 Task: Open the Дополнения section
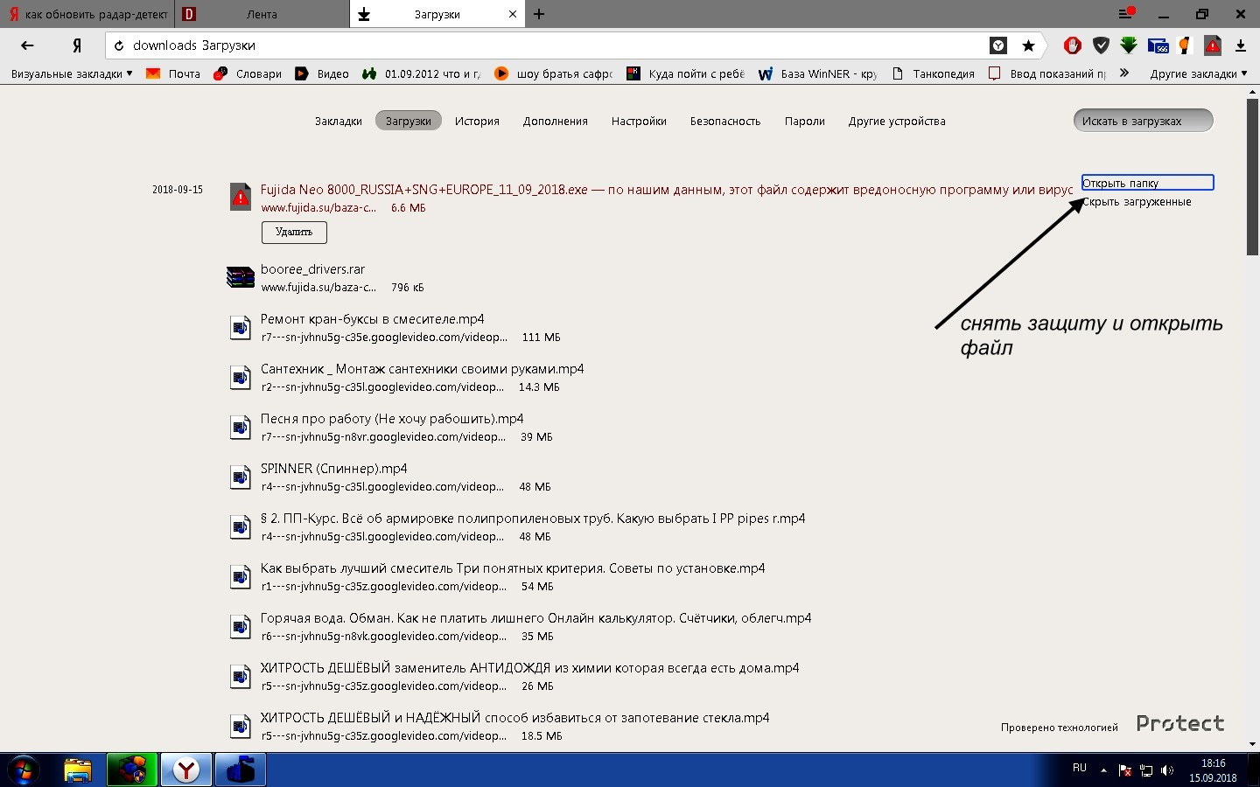coord(556,122)
